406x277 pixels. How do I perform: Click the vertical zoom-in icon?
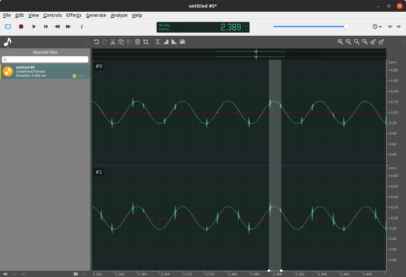373,41
